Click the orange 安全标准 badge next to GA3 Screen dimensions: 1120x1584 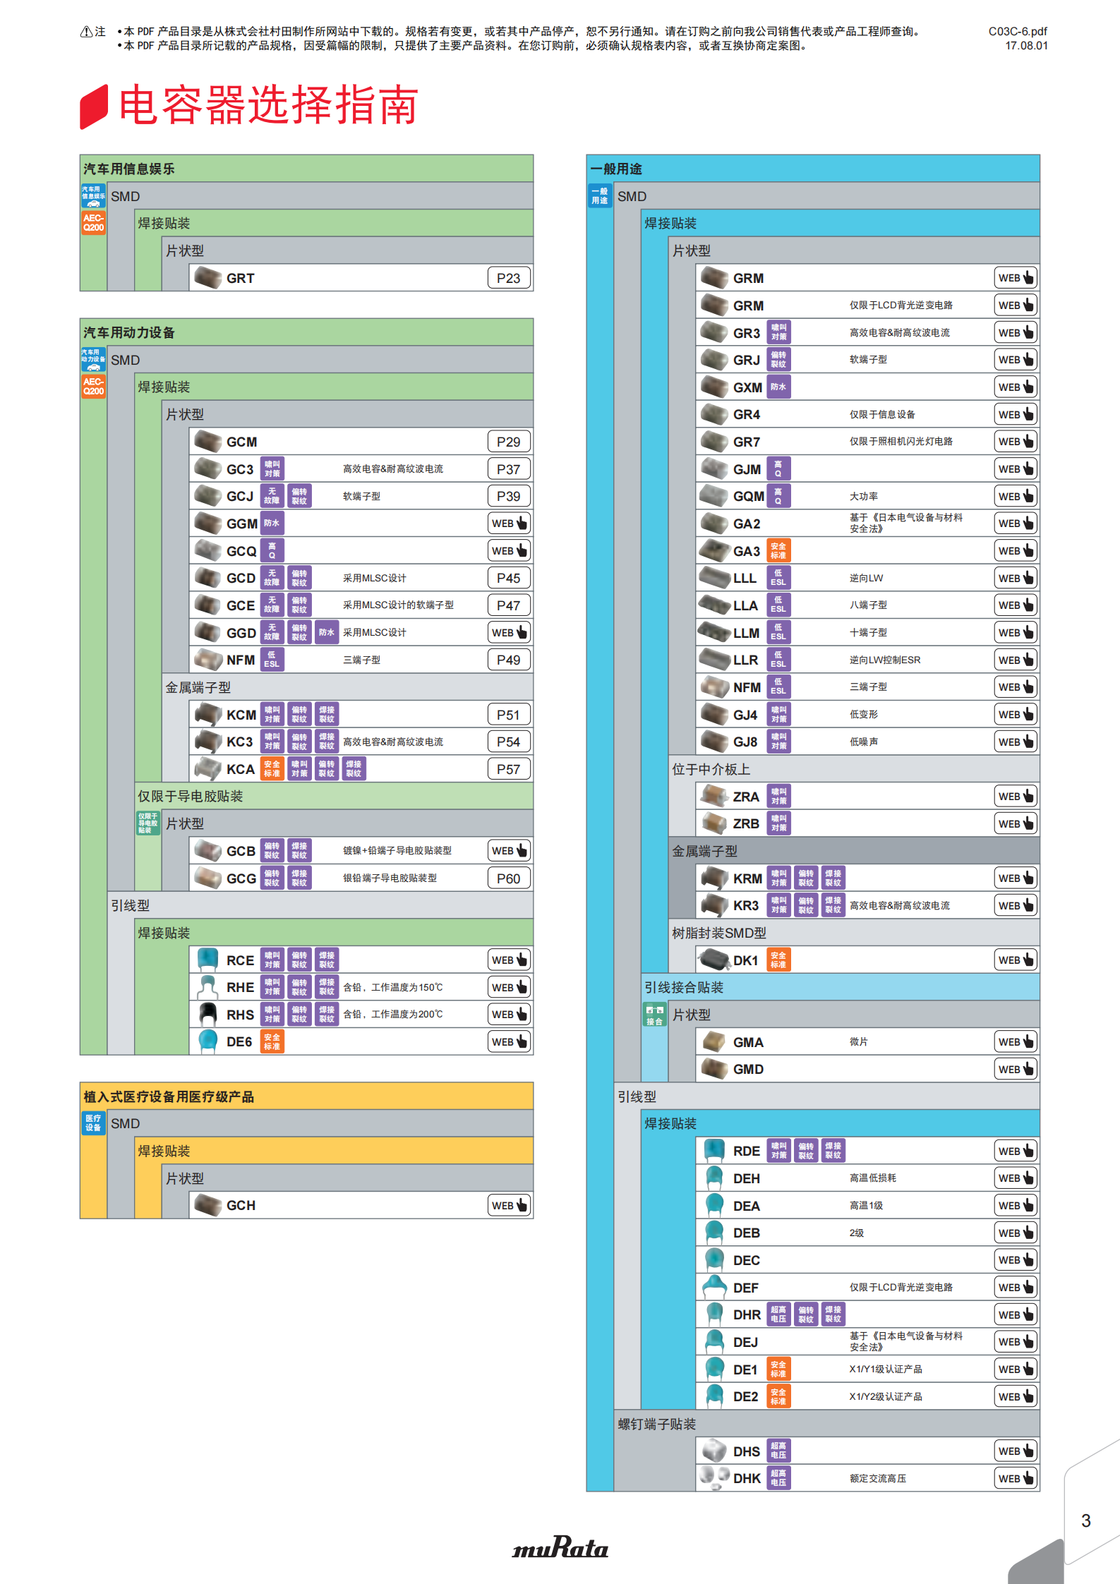pos(778,550)
